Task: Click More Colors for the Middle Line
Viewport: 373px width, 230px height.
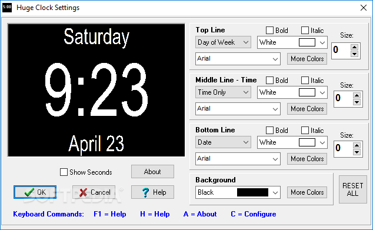Action: pos(307,109)
